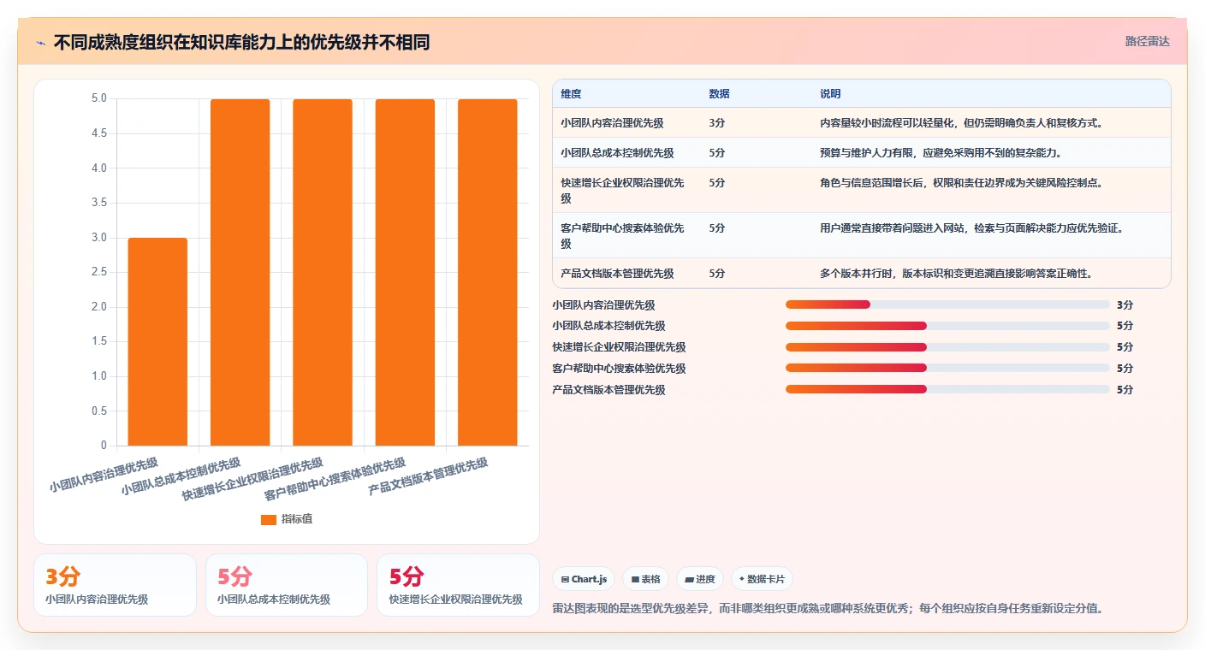Click the 2.5 y-axis label

[x=99, y=272]
